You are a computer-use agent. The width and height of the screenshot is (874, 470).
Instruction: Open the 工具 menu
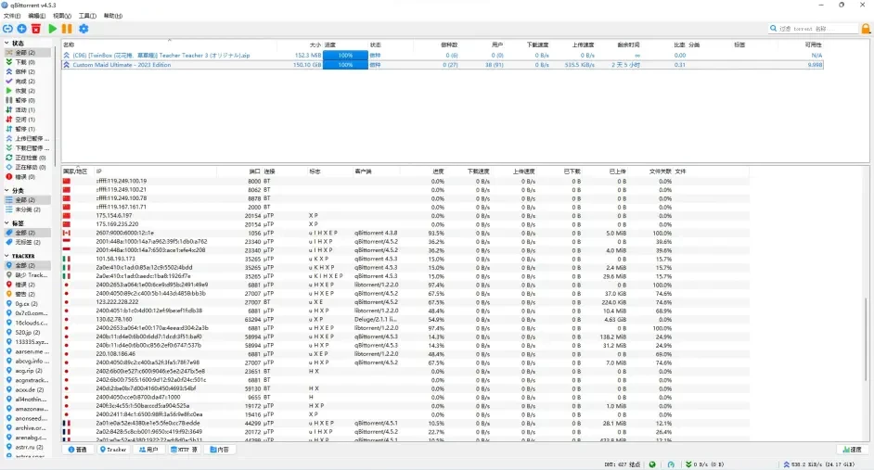click(x=87, y=16)
